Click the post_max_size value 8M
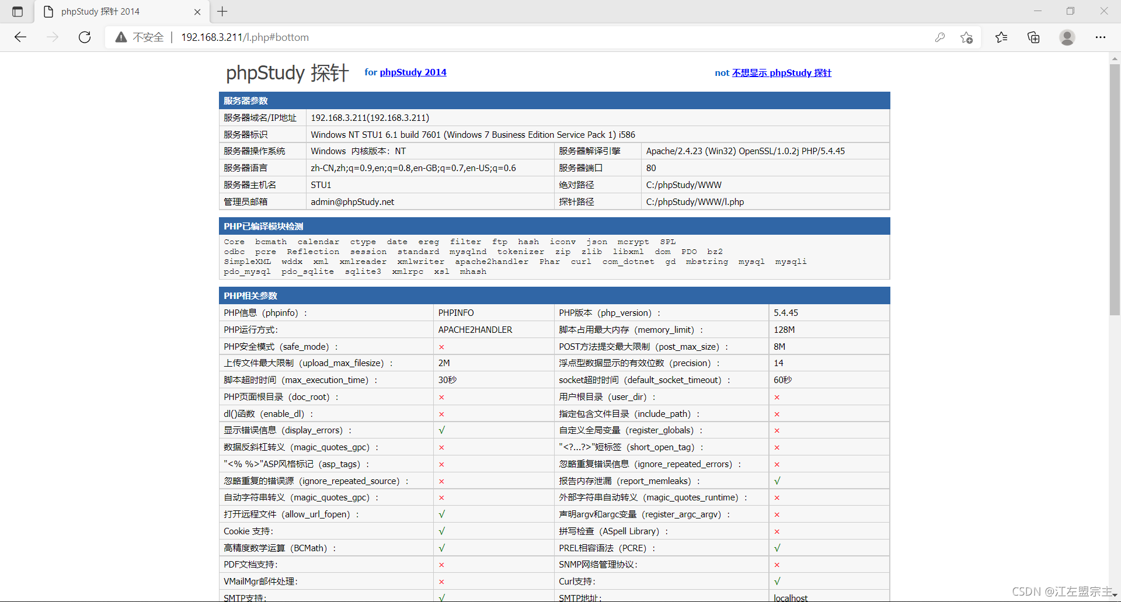This screenshot has height=602, width=1121. 779,347
